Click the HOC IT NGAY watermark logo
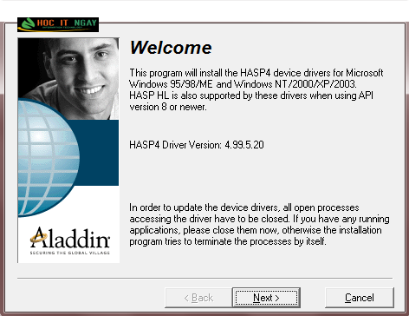Screen dimensions: 409x316 [x=58, y=24]
